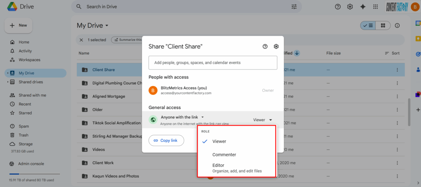Screen dimensions: 421x187
Task: Open Anyone with the link dropdown
Action: (183, 117)
